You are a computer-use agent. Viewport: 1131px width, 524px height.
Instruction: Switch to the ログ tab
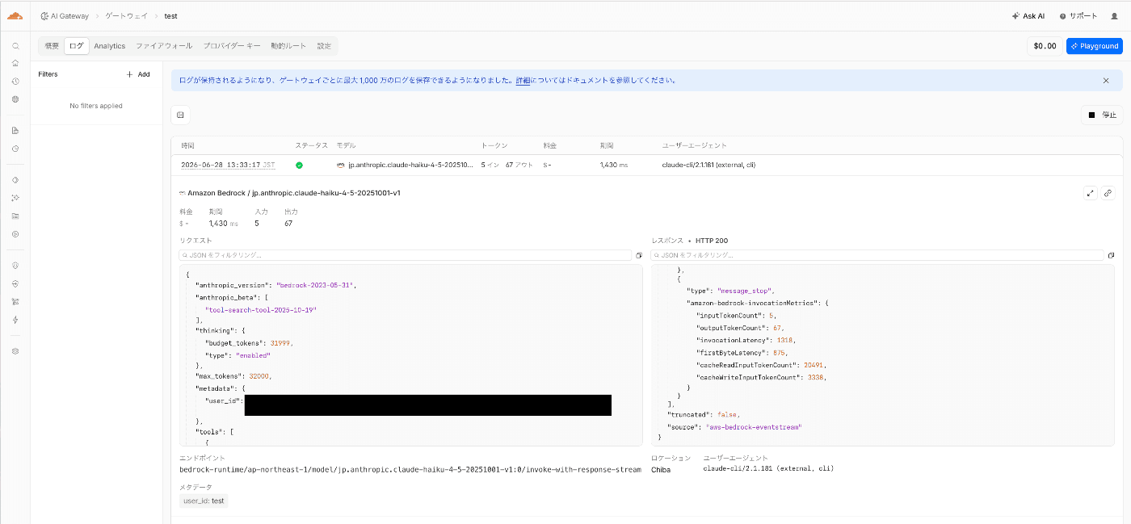coord(76,46)
